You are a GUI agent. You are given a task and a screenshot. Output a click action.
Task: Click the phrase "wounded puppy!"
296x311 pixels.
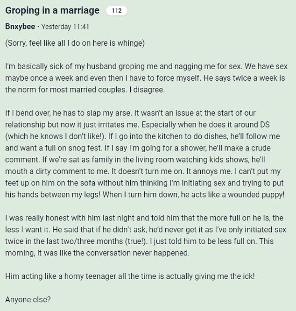[256, 195]
